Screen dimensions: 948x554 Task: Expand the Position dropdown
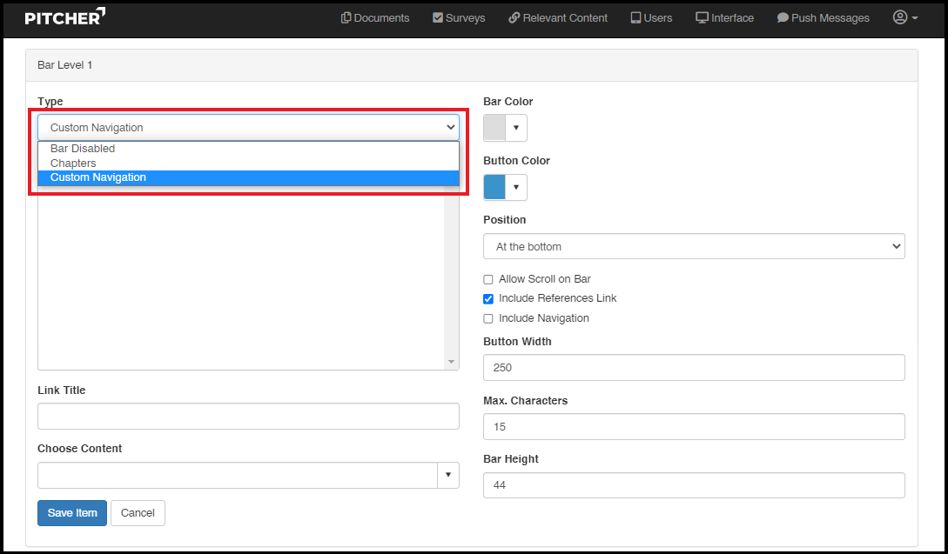click(x=693, y=246)
